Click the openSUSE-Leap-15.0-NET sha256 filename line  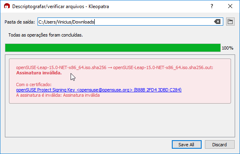[x=114, y=67]
